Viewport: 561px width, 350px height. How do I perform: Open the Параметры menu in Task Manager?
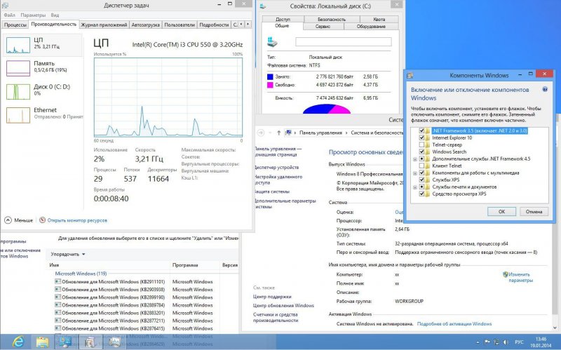click(33, 15)
